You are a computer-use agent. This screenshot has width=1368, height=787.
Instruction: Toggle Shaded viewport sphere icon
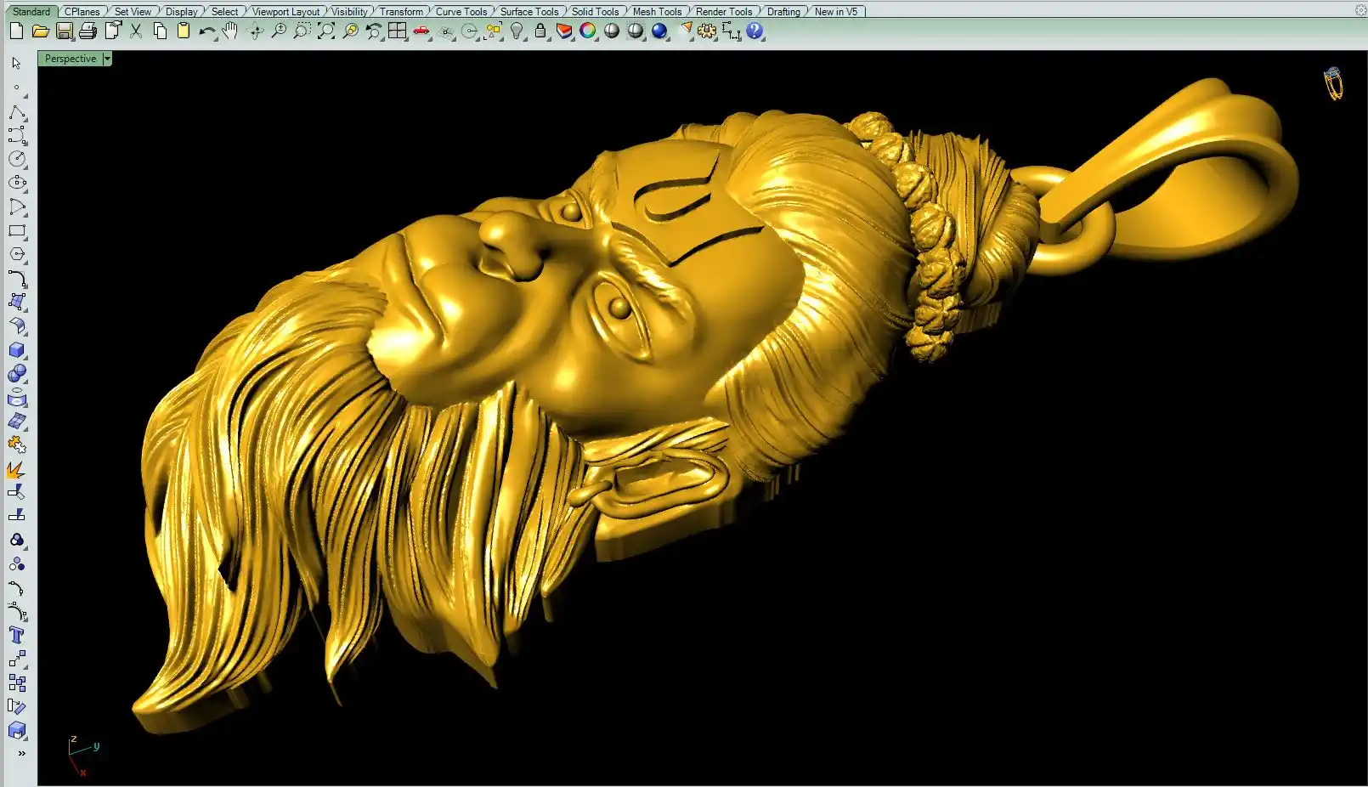coord(612,31)
